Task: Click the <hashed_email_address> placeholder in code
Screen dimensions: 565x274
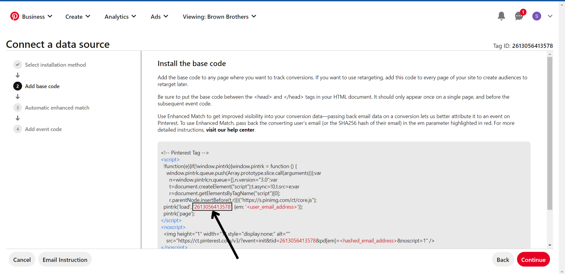Action: tap(368, 241)
